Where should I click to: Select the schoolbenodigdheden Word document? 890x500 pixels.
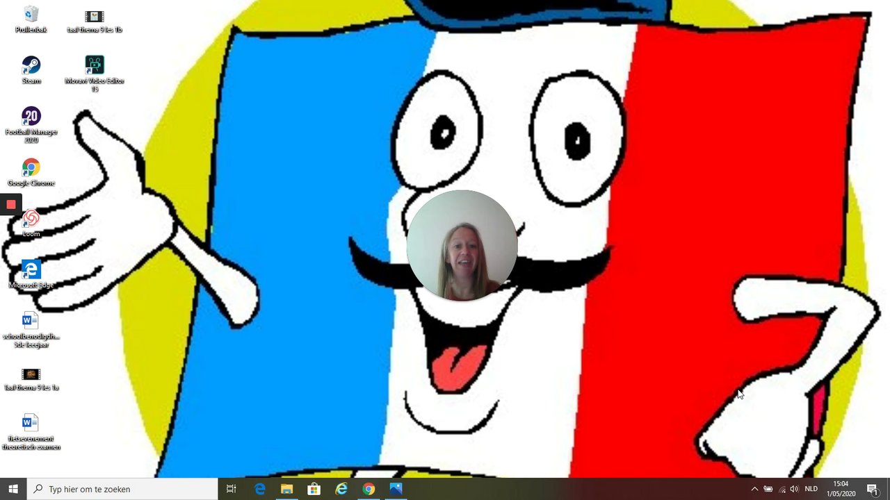coord(31,330)
